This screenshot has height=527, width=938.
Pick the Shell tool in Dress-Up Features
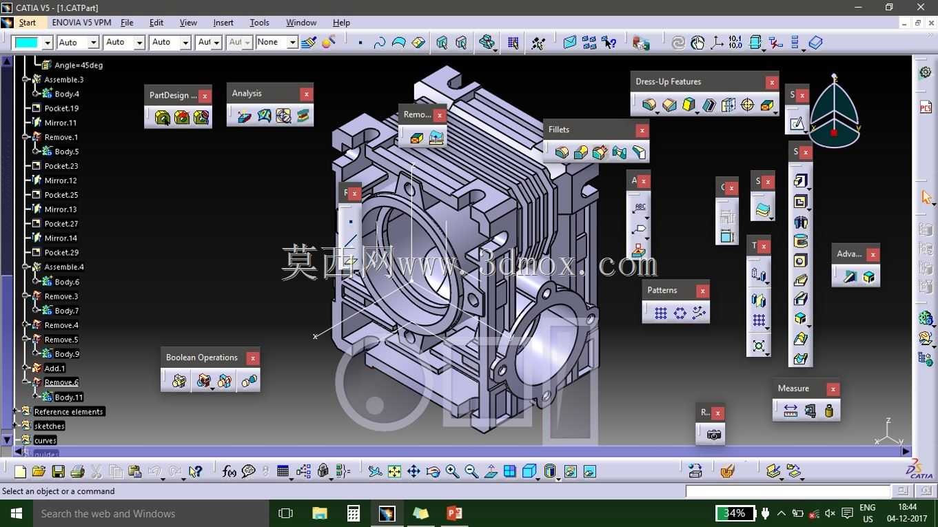pos(708,105)
